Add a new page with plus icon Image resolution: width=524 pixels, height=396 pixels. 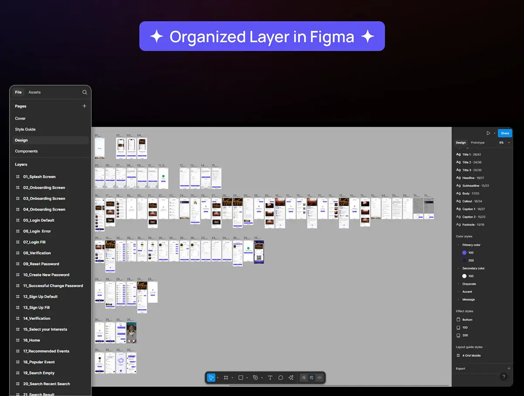84,106
